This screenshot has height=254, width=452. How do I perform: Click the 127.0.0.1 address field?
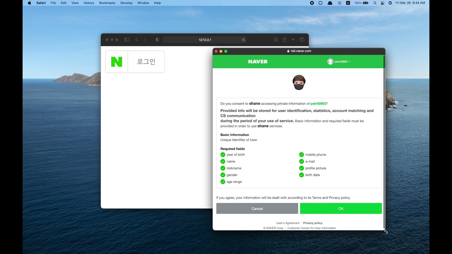tap(205, 40)
